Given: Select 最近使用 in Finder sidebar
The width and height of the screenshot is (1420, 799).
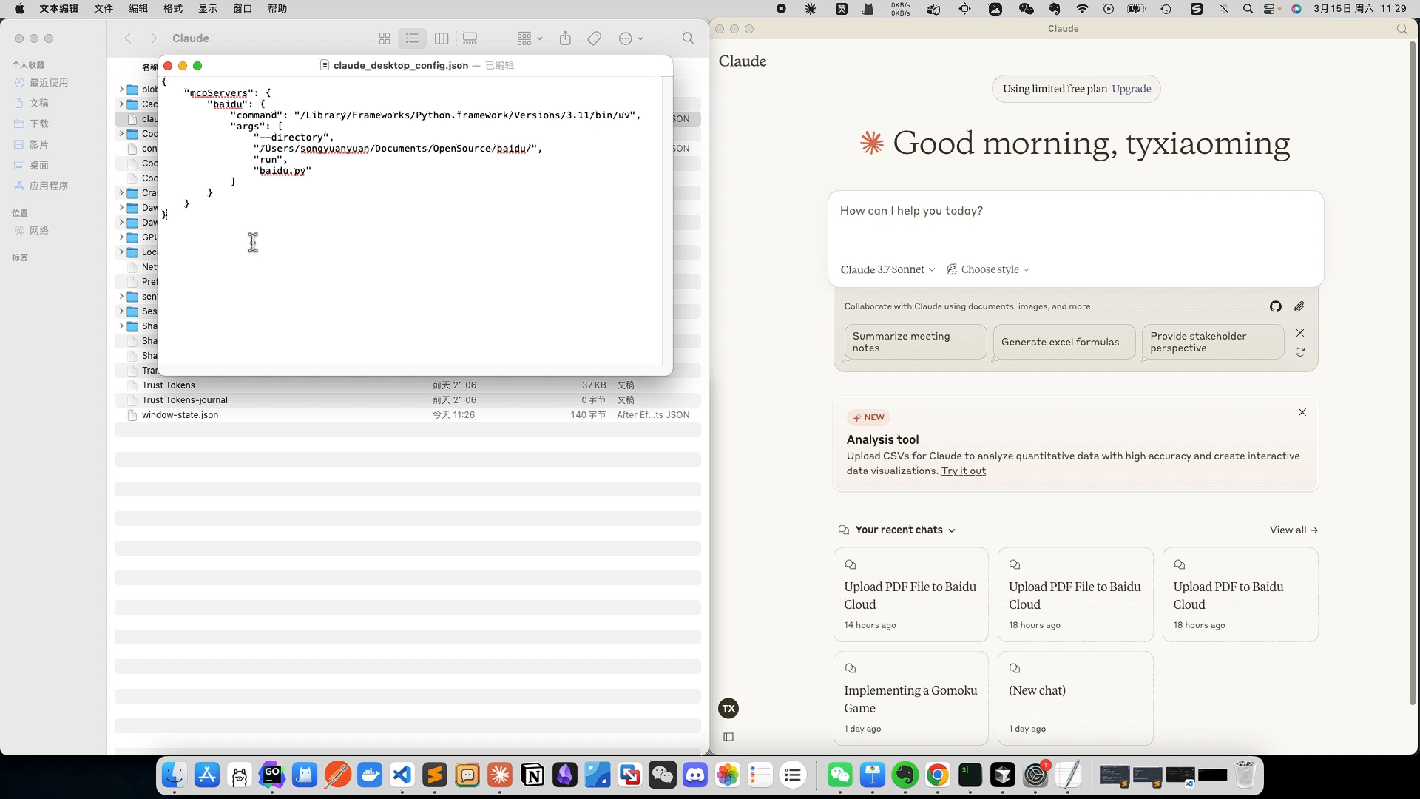Looking at the screenshot, I should (49, 82).
